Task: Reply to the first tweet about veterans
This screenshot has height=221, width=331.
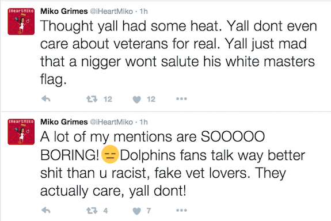Action: (x=46, y=99)
